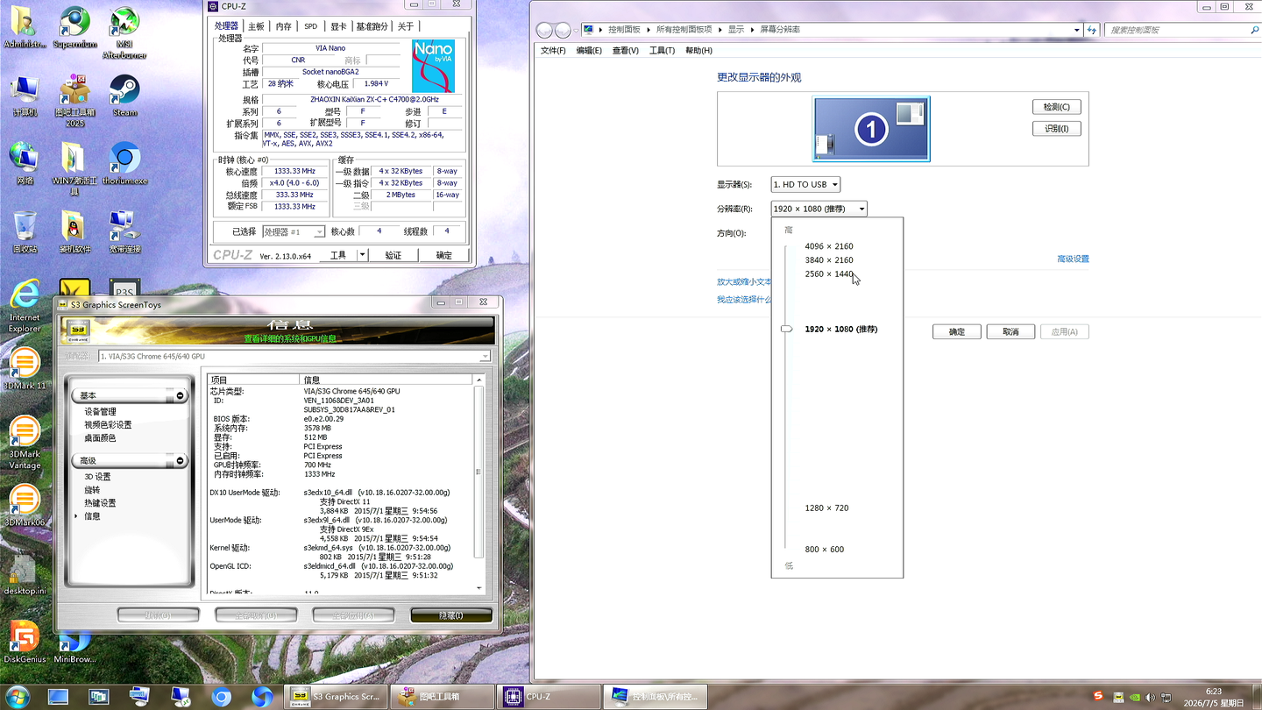Select the 3DMark Vantage desktop shortcut
This screenshot has width=1262, height=710.
25,443
